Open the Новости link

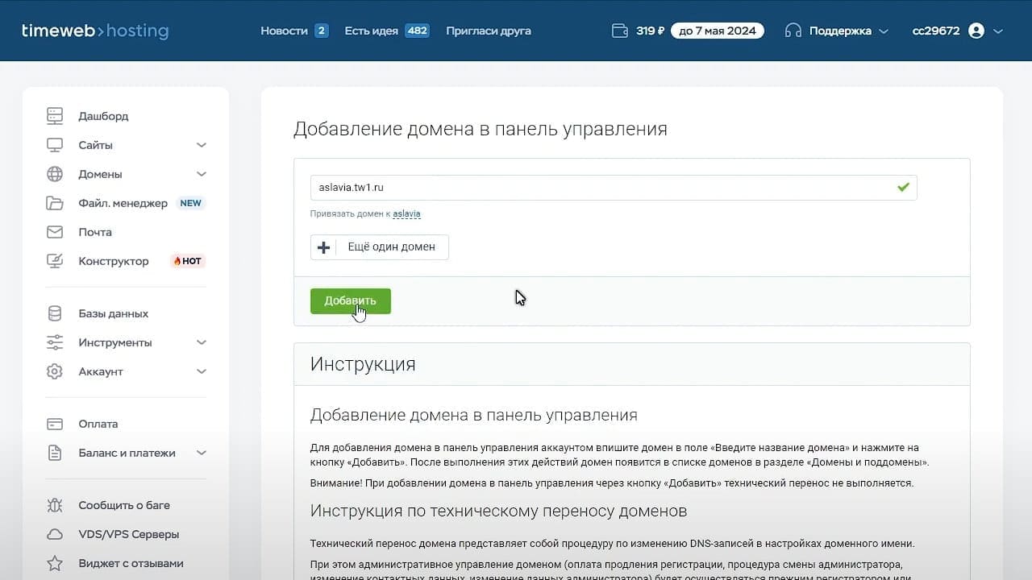click(x=285, y=31)
